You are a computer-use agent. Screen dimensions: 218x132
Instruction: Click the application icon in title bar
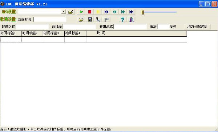pos(3,4)
